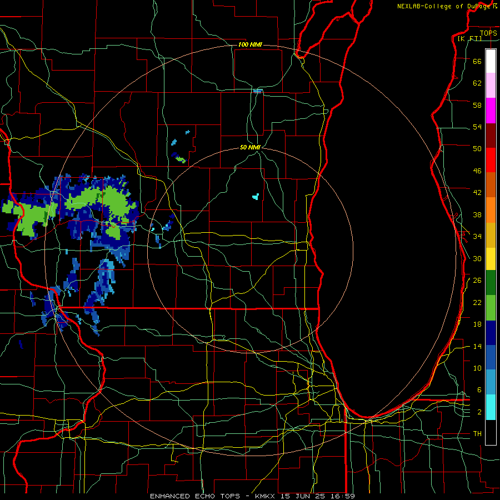Click legend value "18"

pyautogui.click(x=477, y=324)
